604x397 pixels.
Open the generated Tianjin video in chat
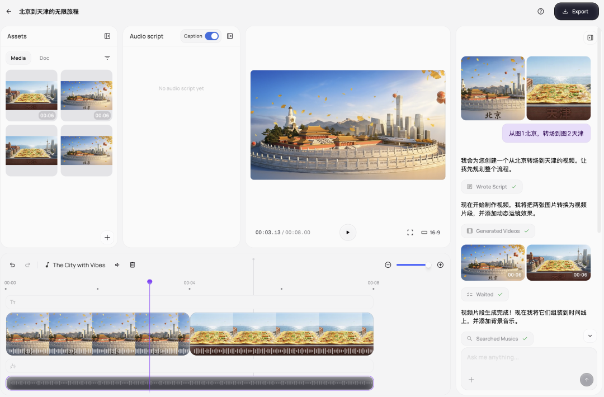click(559, 263)
